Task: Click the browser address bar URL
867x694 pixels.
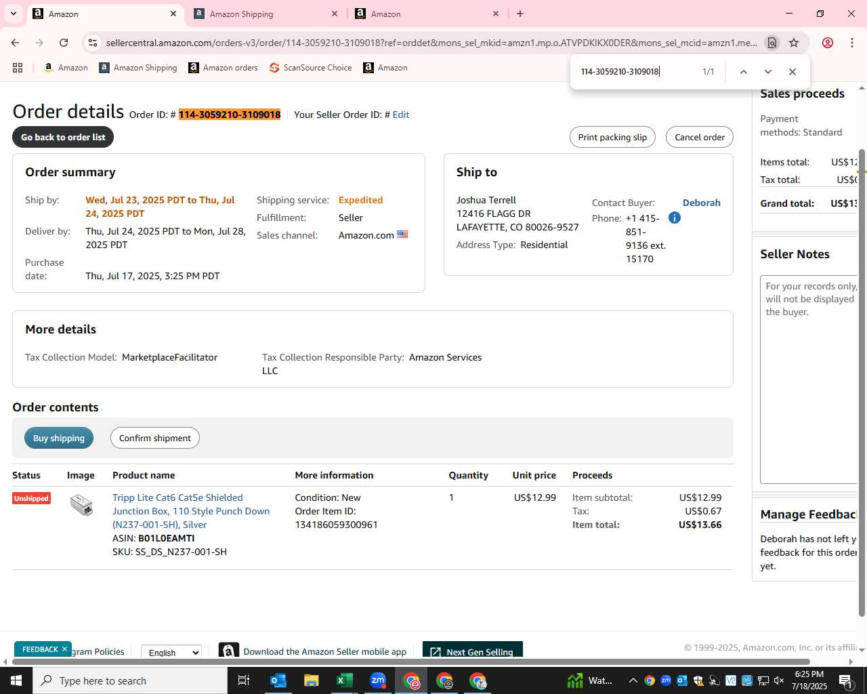Action: click(431, 43)
